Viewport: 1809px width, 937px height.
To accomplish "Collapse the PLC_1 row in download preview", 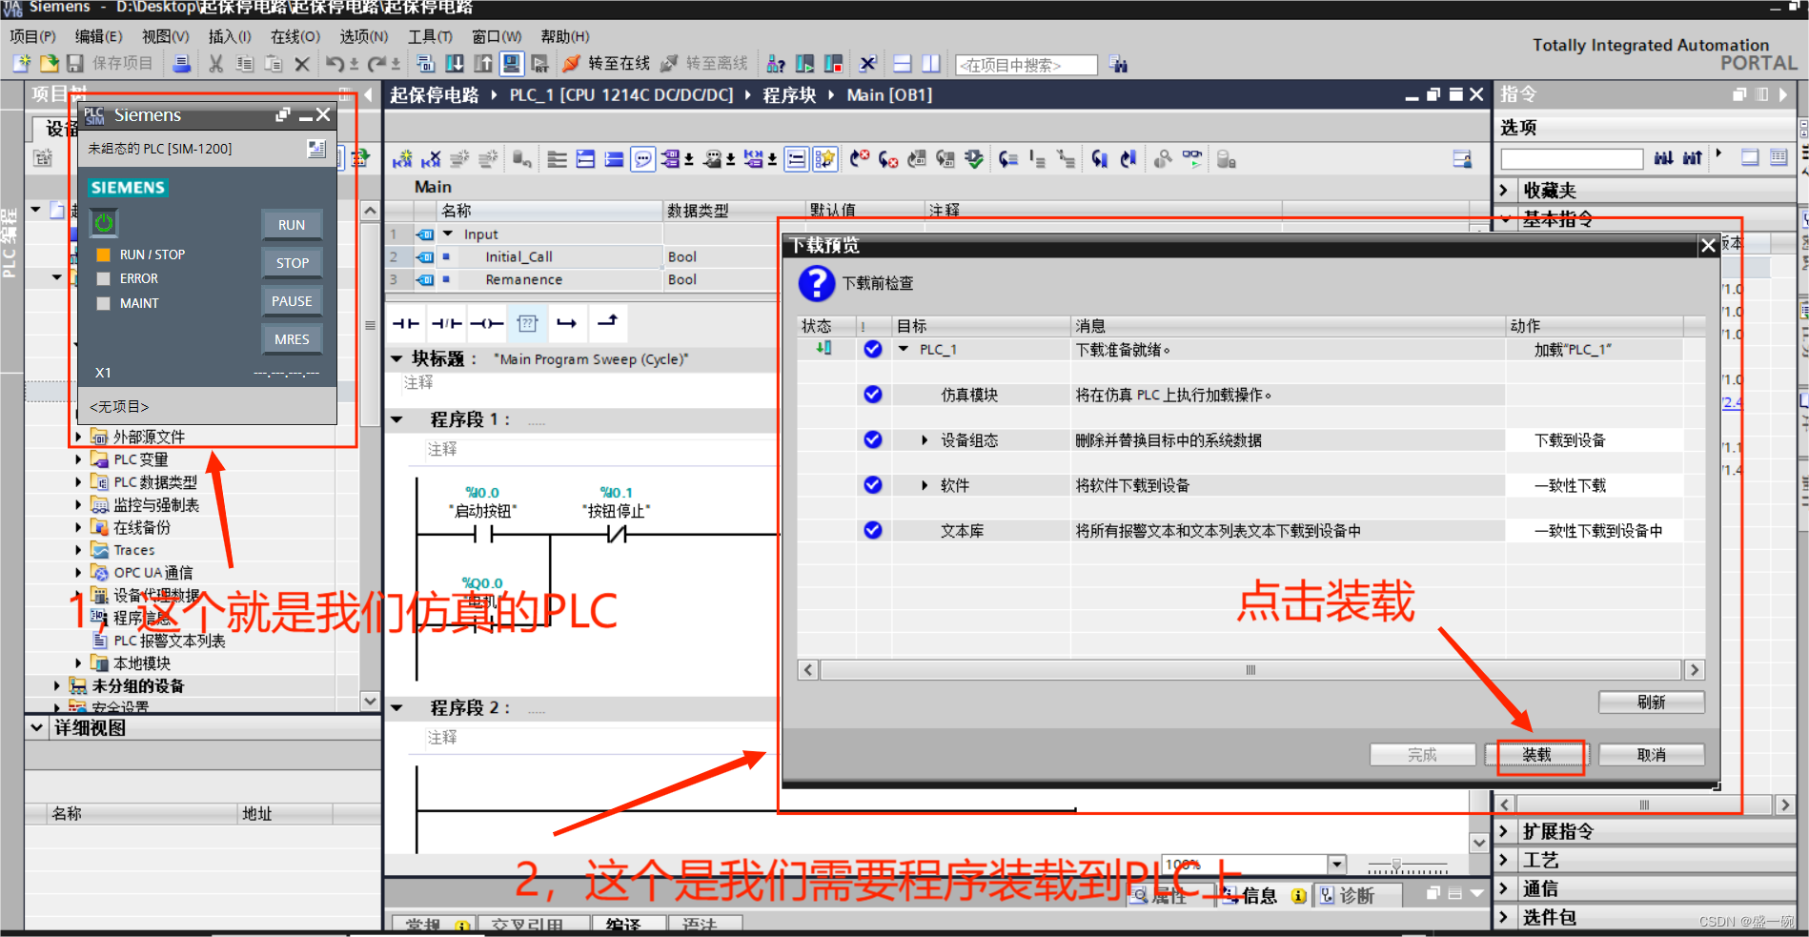I will (904, 349).
